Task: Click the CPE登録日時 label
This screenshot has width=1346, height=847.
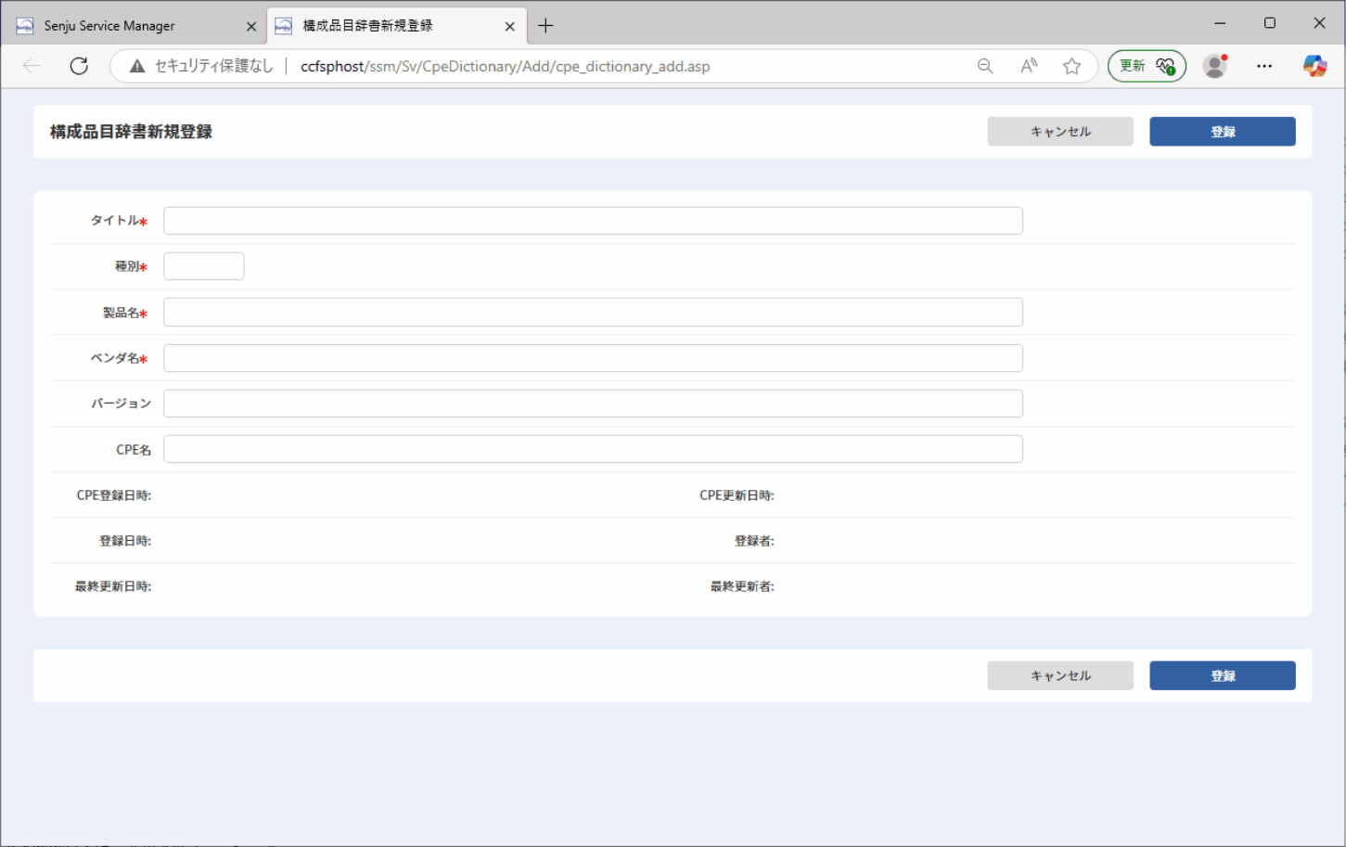Action: [x=114, y=495]
